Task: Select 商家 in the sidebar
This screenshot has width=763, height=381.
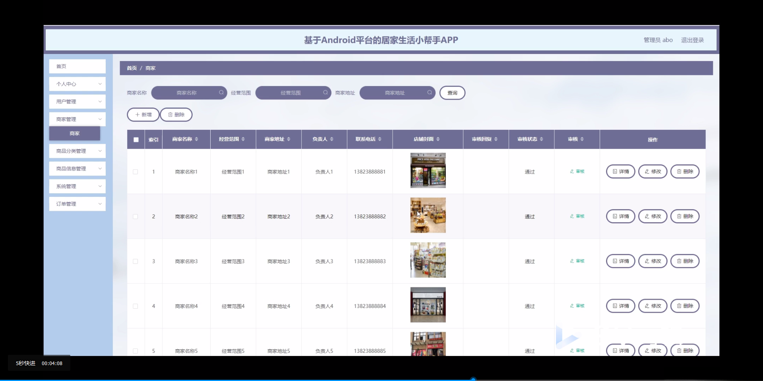Action: pos(74,133)
